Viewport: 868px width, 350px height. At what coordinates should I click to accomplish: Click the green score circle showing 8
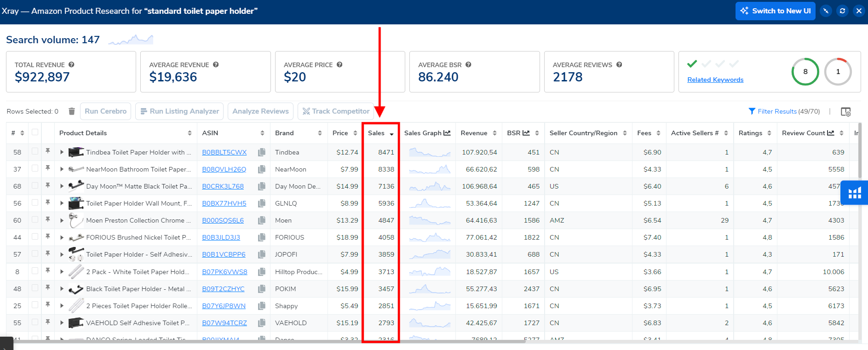[805, 71]
